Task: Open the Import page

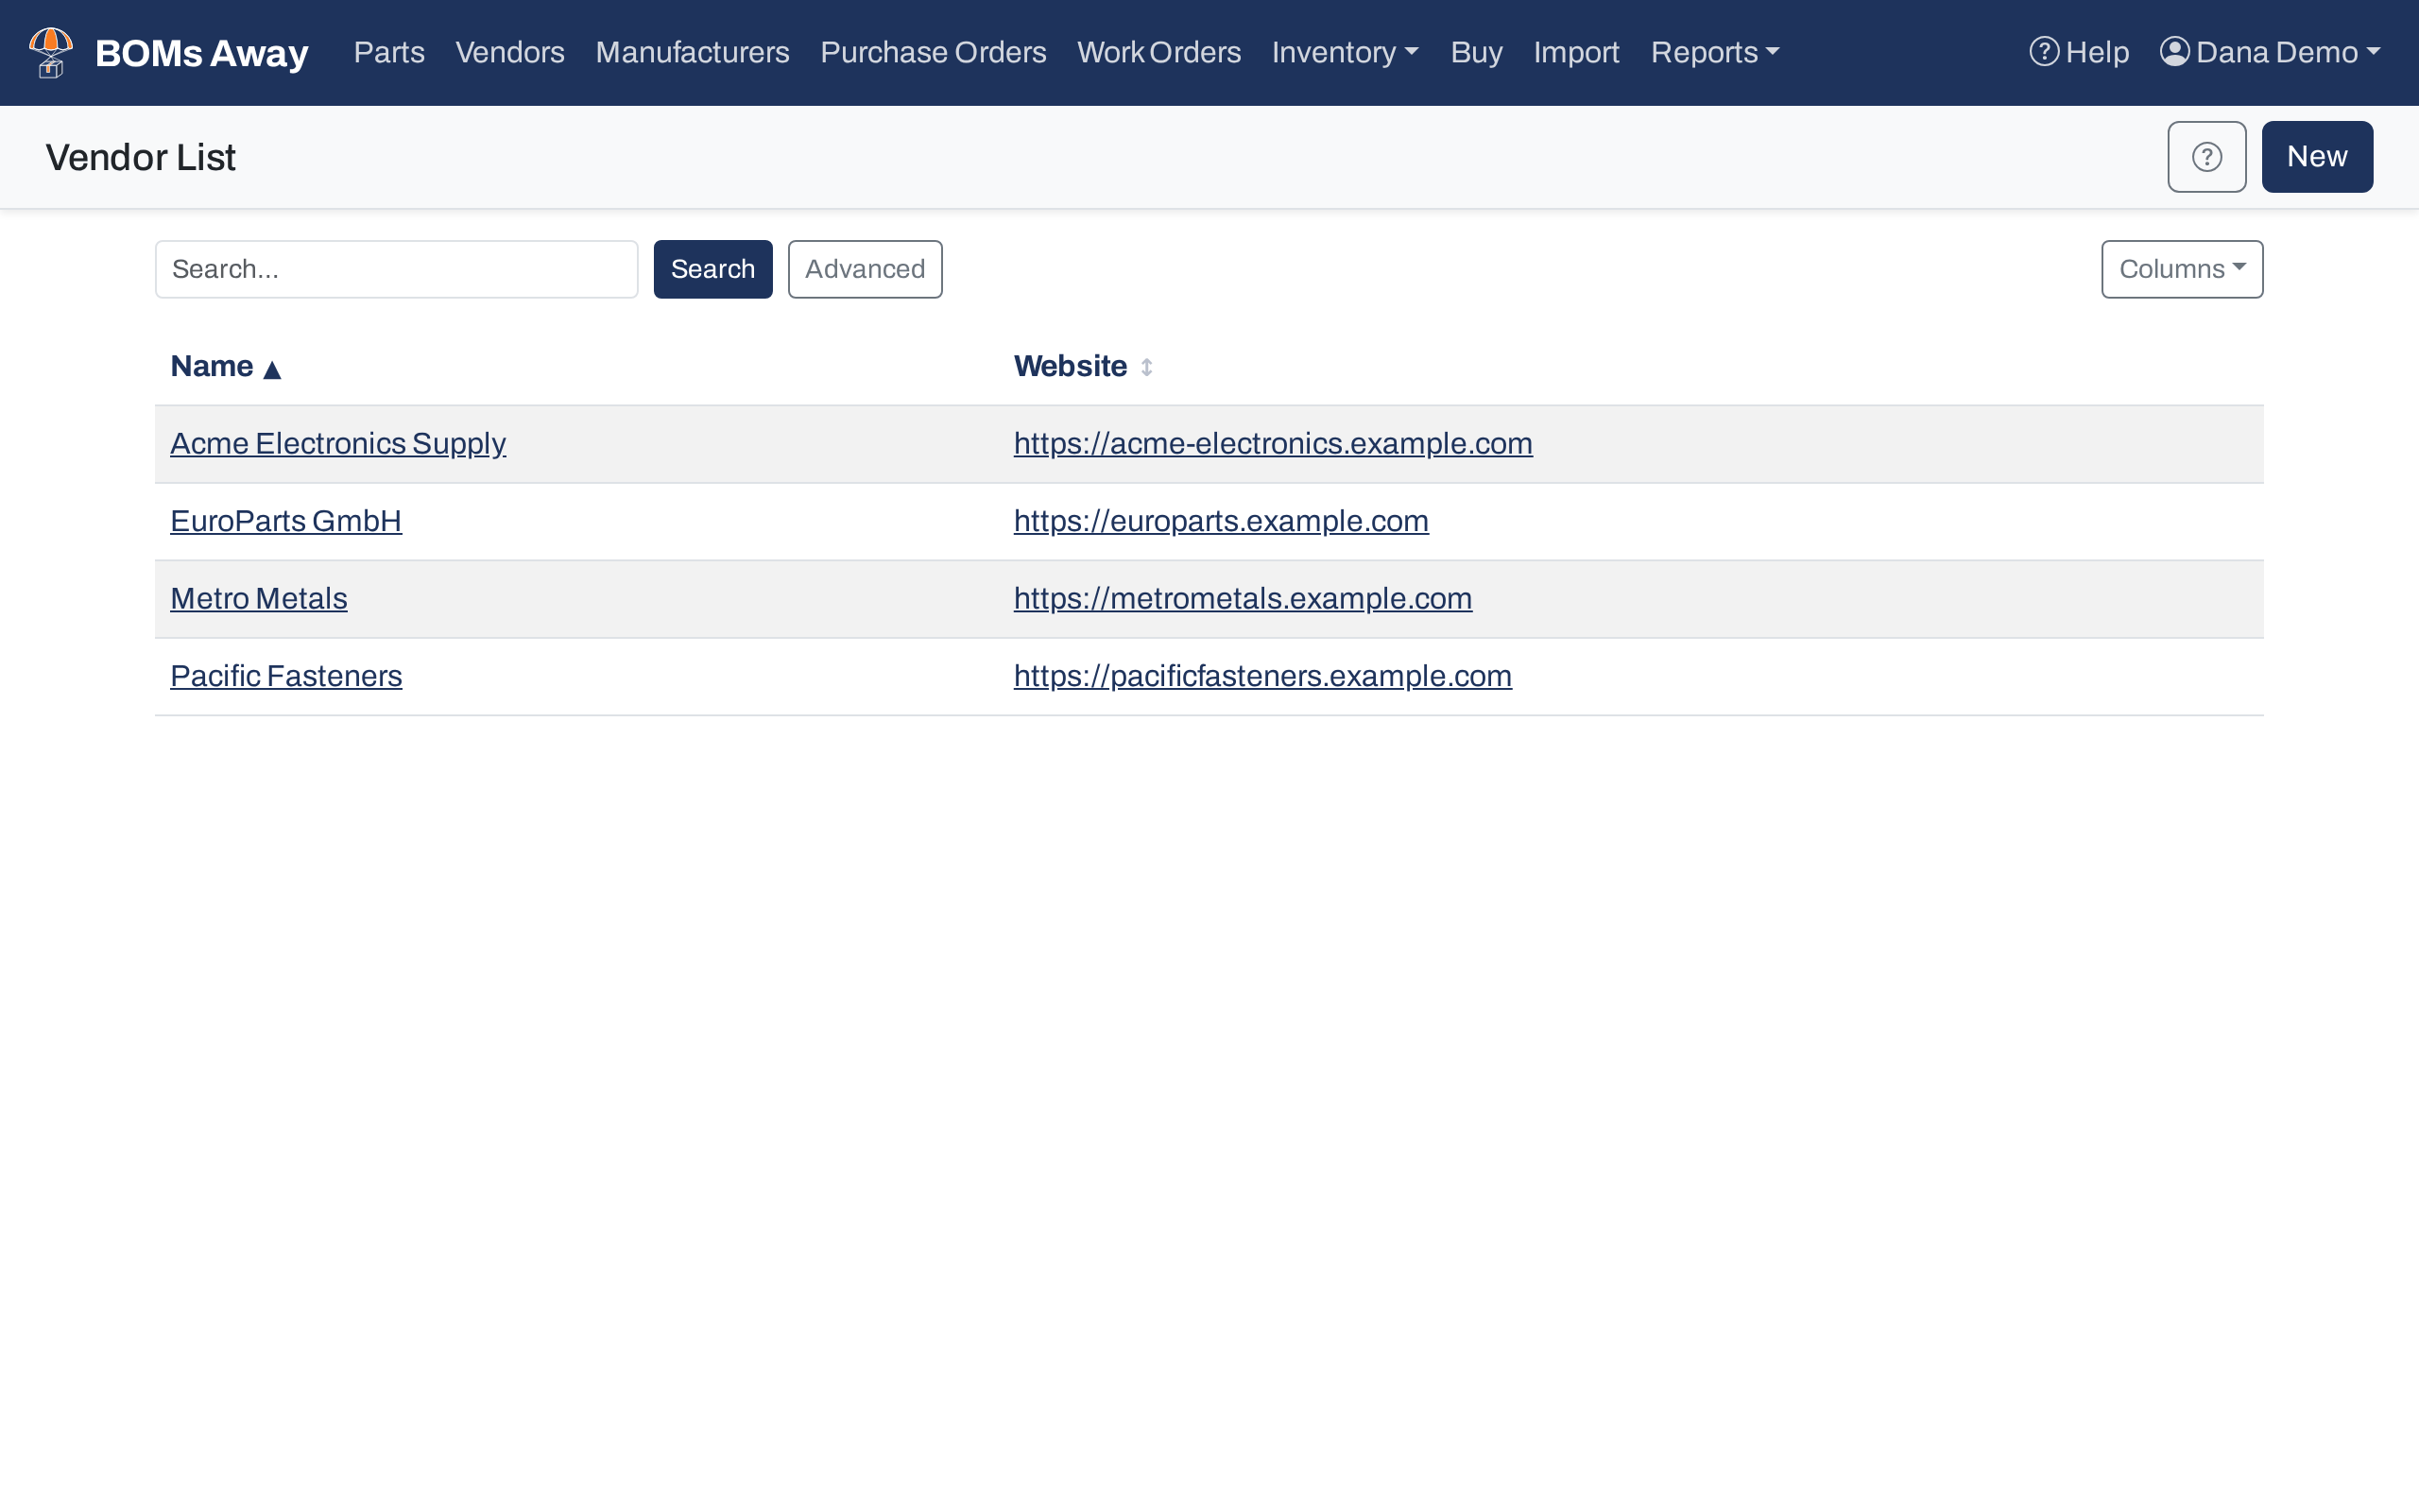Action: 1576,52
